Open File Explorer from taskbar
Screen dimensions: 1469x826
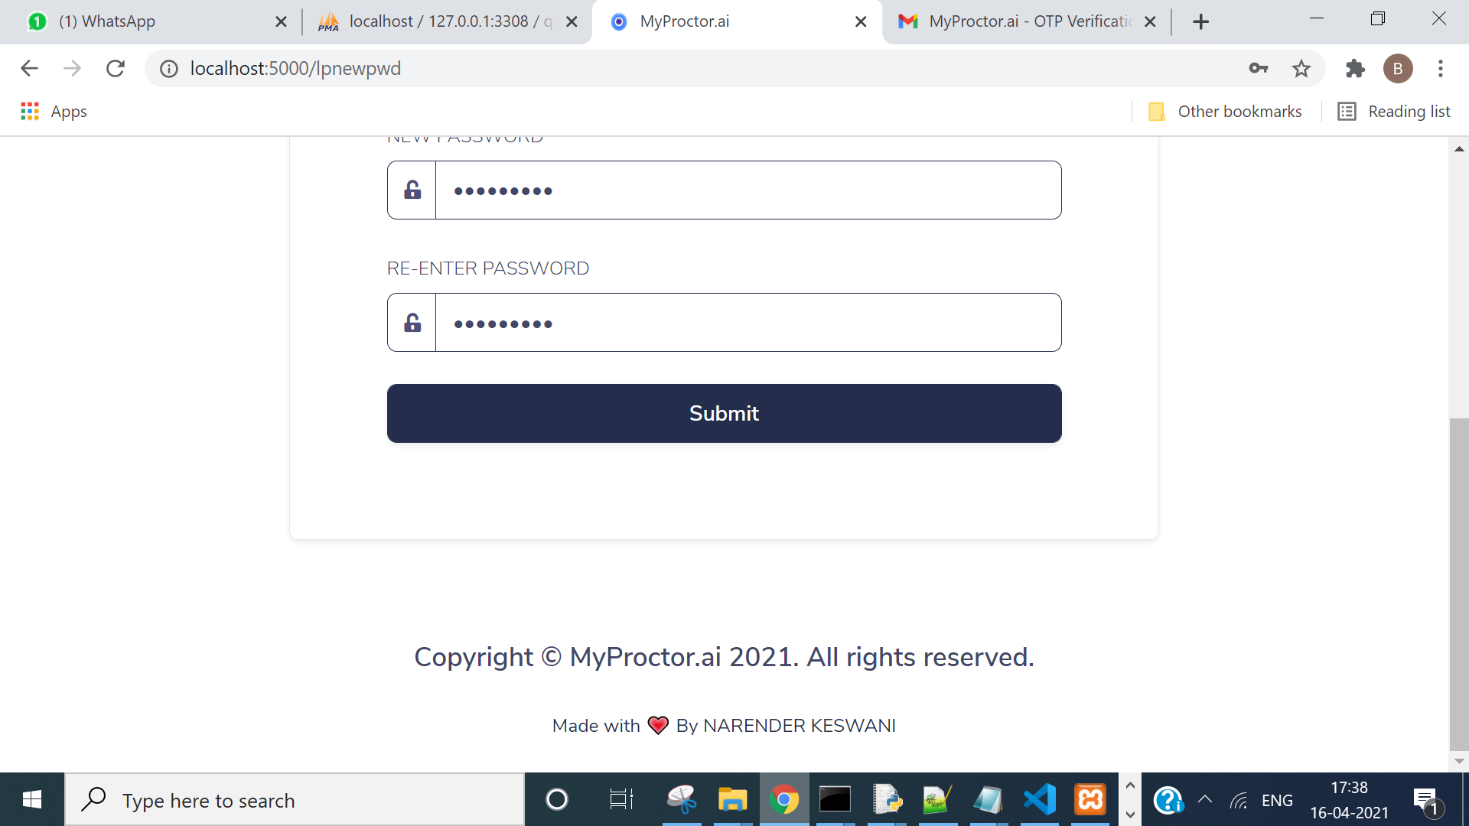point(732,800)
